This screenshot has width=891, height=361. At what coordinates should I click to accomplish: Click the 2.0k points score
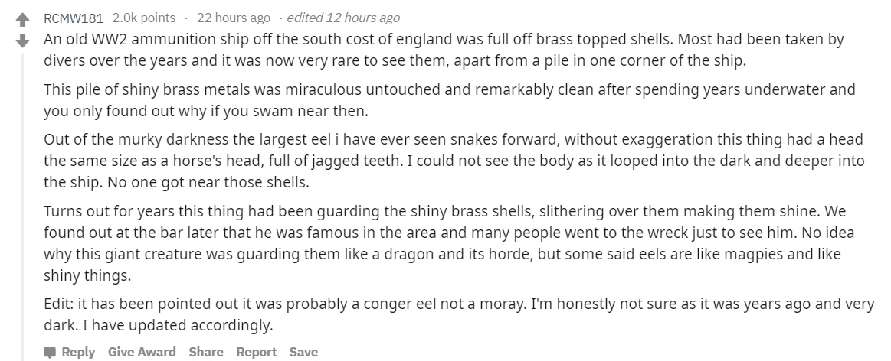point(144,18)
